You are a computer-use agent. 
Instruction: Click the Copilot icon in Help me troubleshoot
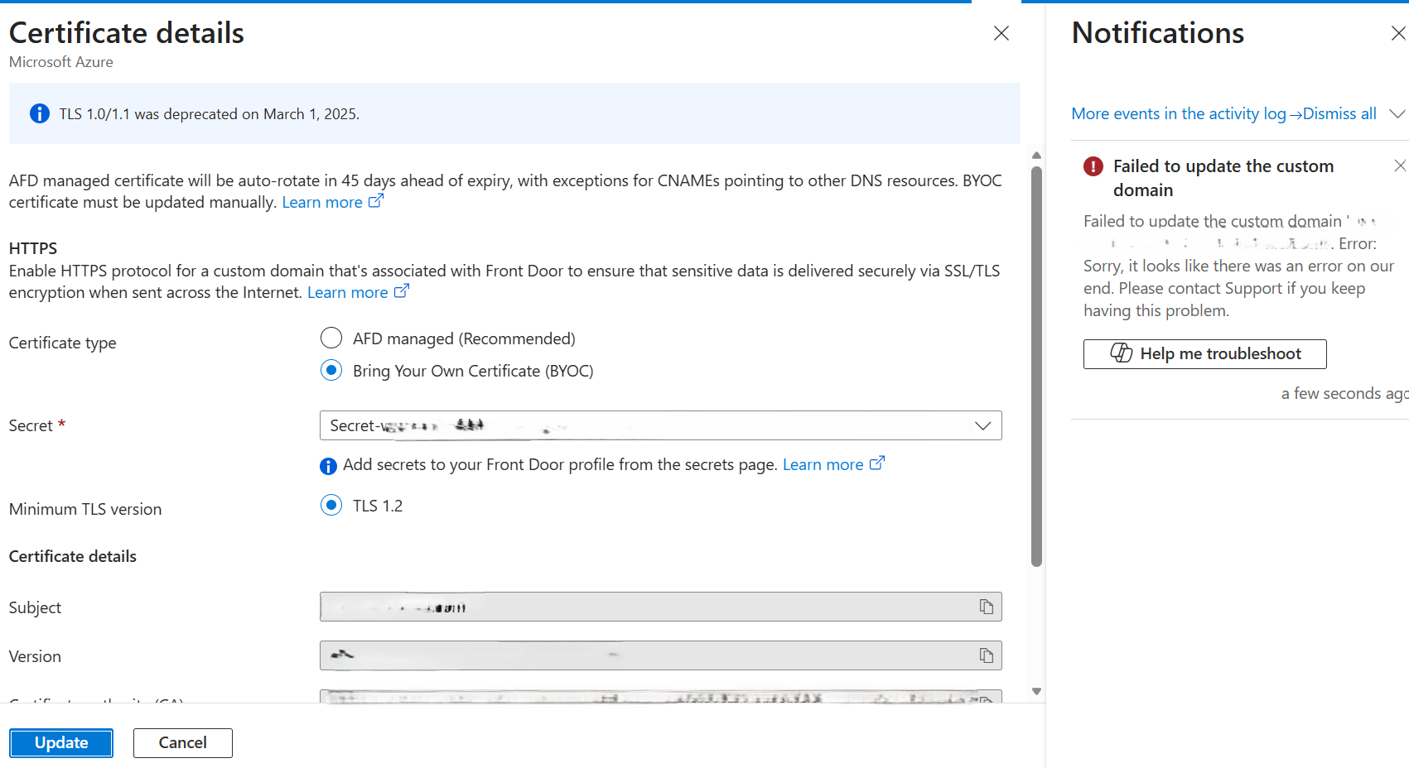pos(1122,353)
